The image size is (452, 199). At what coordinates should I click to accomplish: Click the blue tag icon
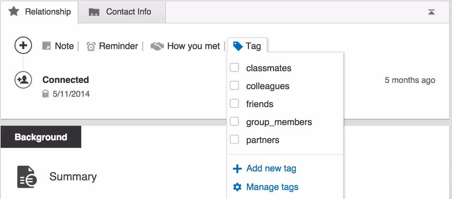click(x=238, y=46)
